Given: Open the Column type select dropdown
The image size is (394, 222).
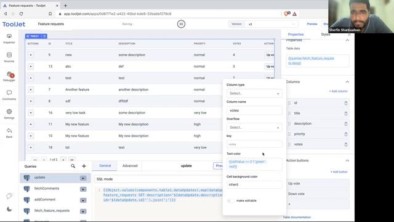Looking at the screenshot, I should 254,93.
